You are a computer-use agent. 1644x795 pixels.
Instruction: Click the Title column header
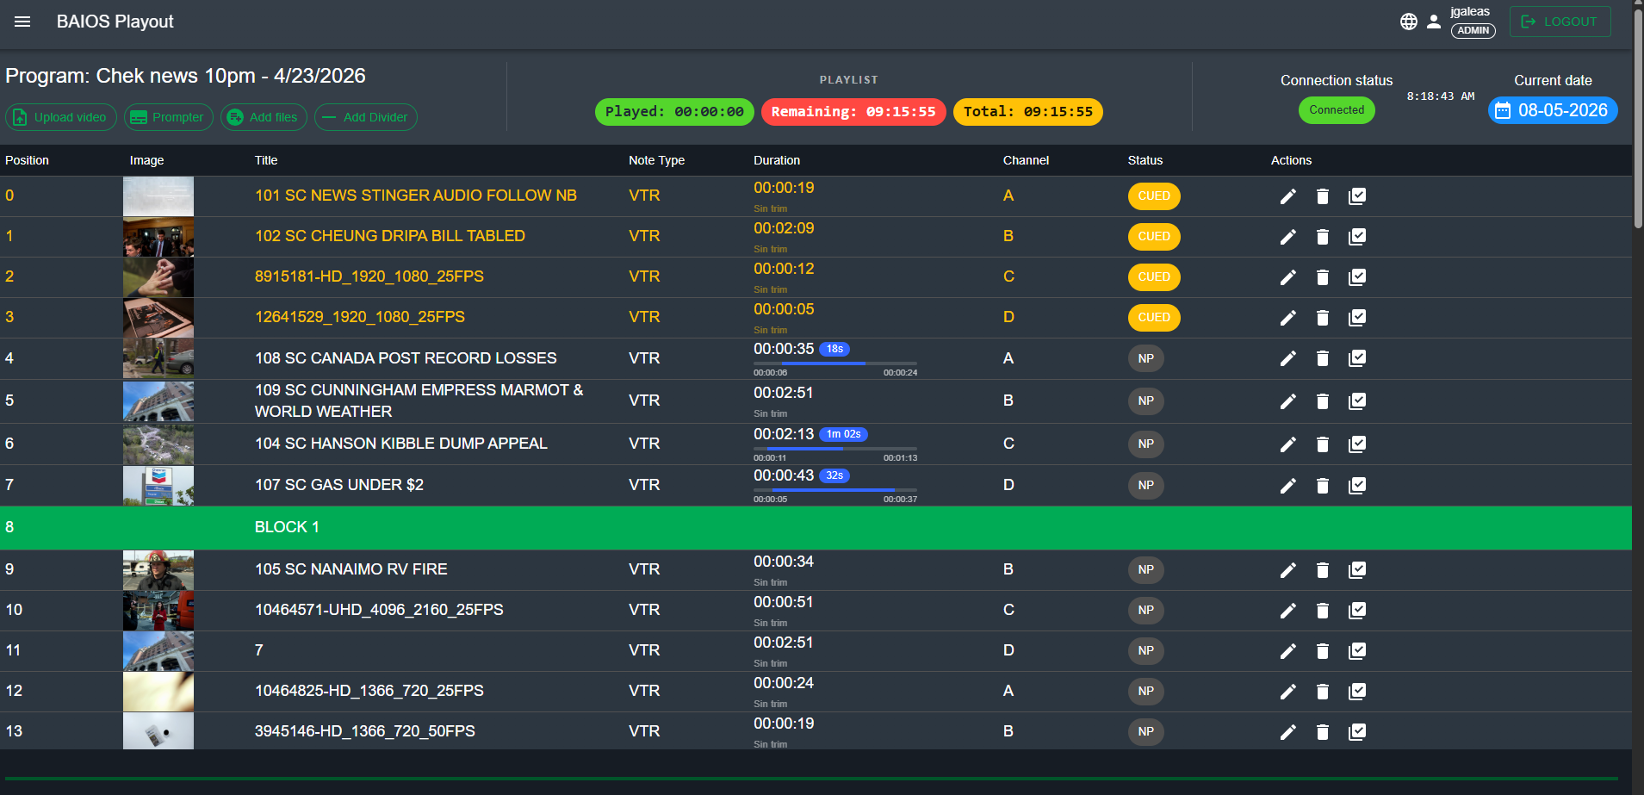pyautogui.click(x=266, y=160)
